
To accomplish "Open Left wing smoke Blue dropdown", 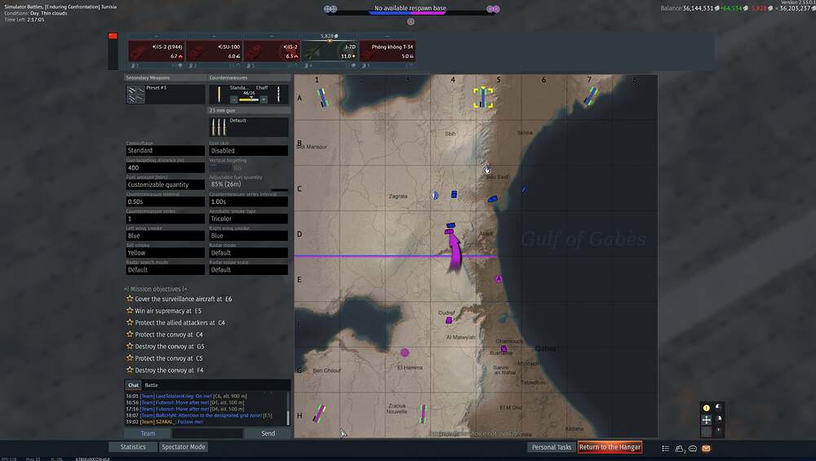I will [166, 236].
